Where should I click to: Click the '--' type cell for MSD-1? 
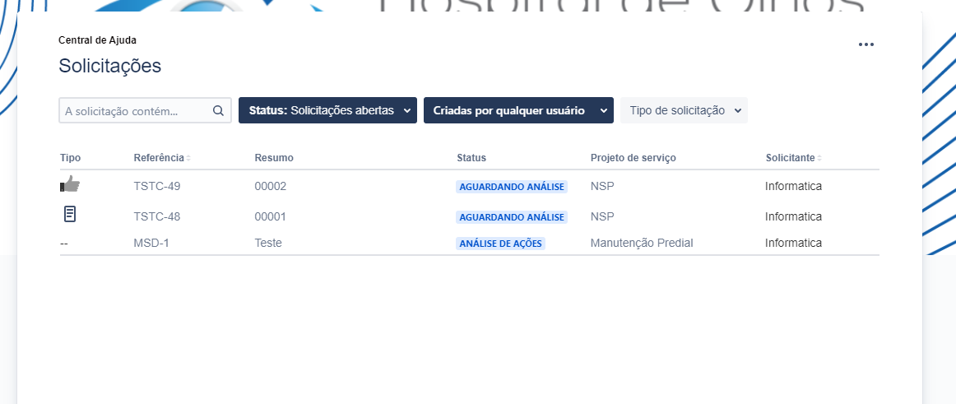coord(64,244)
